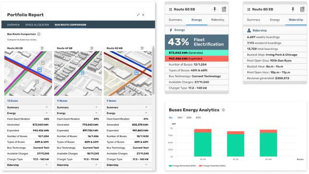Expand the Portfolio Report to fullscreen

pyautogui.click(x=138, y=15)
